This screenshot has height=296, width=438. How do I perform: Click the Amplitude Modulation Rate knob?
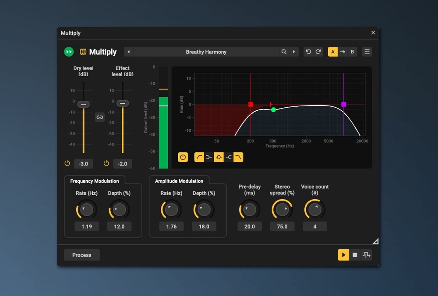pyautogui.click(x=171, y=209)
